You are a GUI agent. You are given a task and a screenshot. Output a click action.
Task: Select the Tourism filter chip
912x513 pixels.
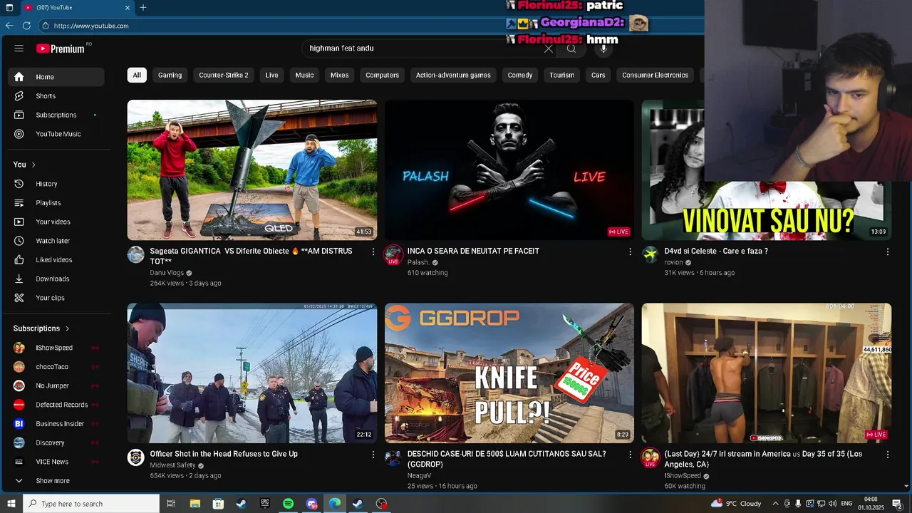561,75
